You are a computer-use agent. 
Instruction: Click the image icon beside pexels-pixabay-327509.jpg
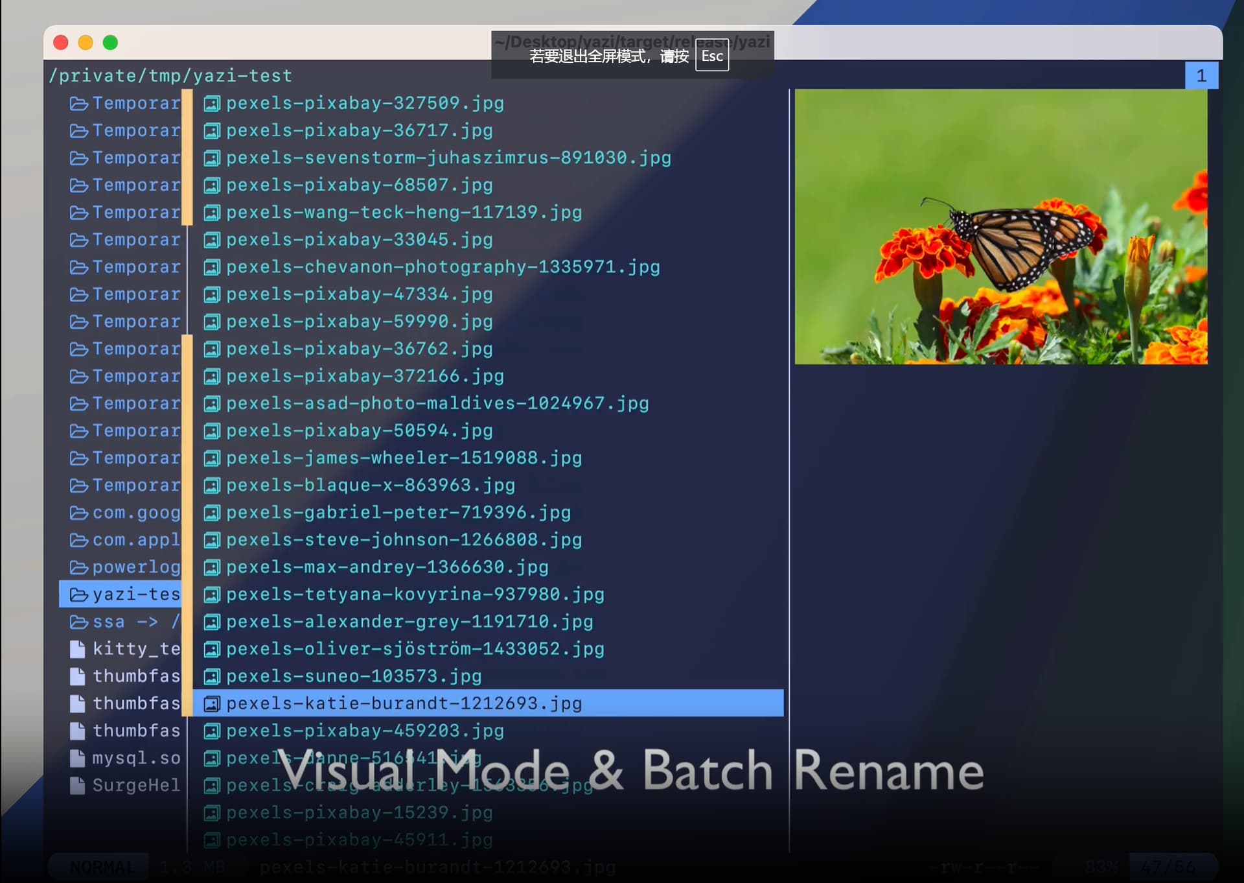212,104
